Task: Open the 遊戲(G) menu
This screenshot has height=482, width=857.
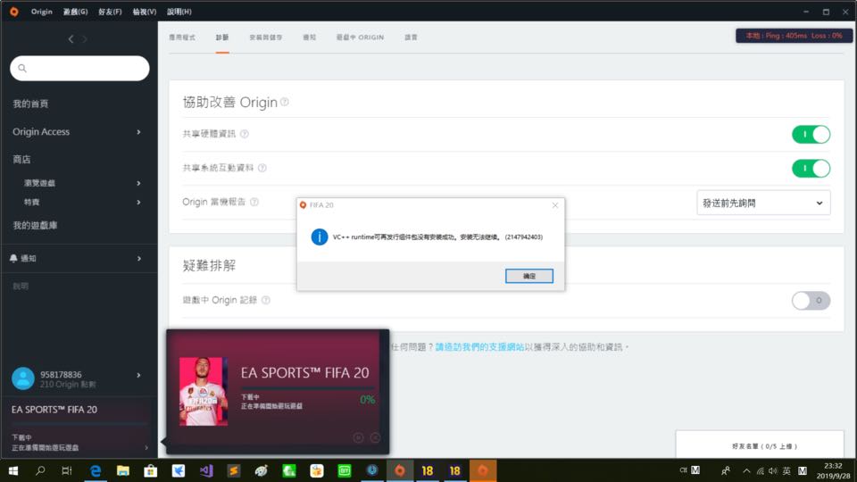Action: point(75,12)
